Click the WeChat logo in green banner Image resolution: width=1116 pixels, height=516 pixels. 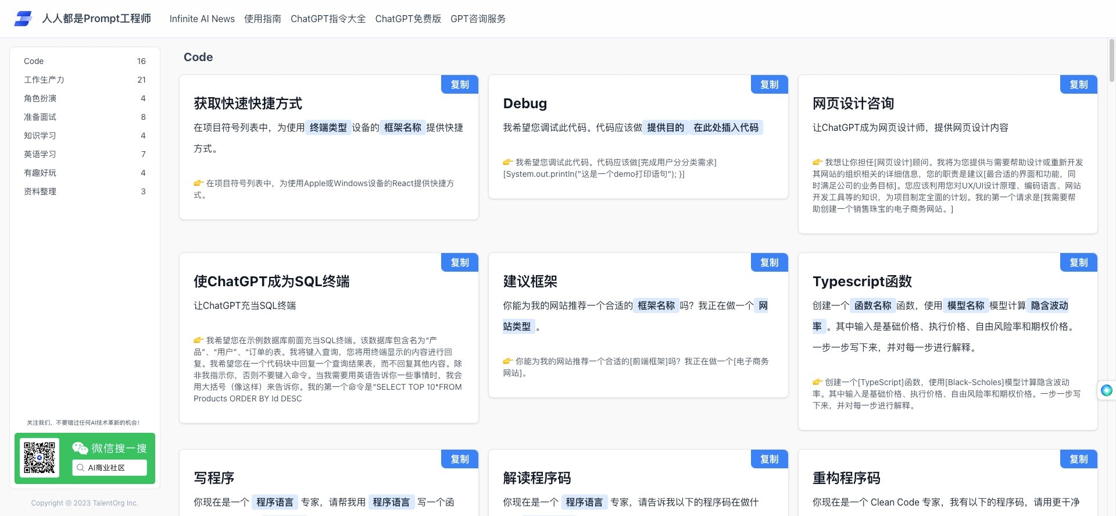[x=80, y=448]
